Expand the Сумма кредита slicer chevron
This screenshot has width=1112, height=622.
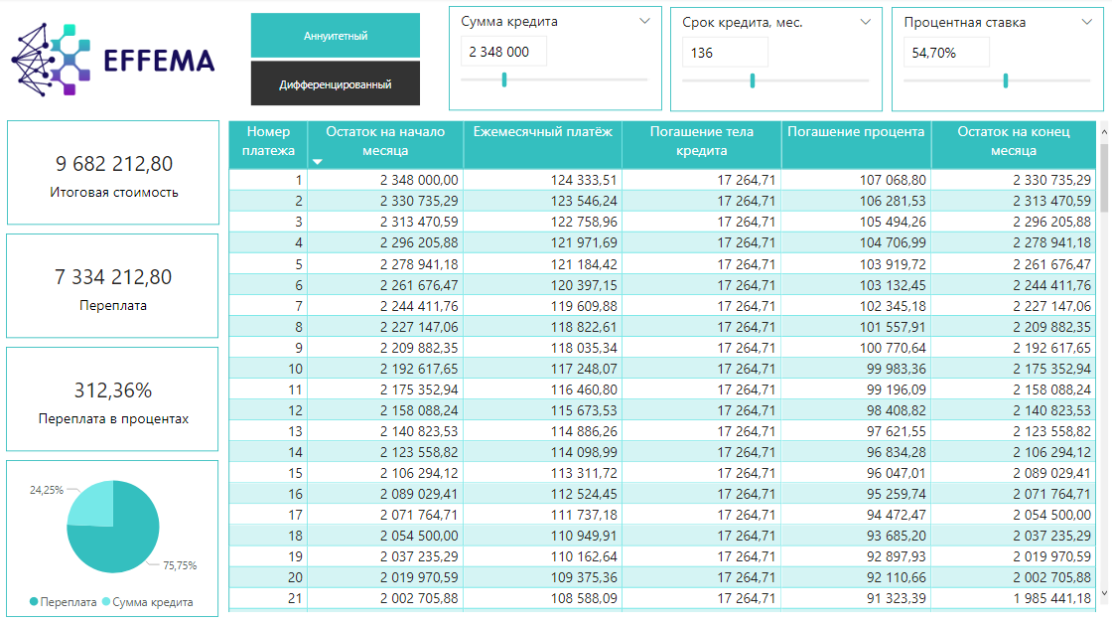coord(644,21)
